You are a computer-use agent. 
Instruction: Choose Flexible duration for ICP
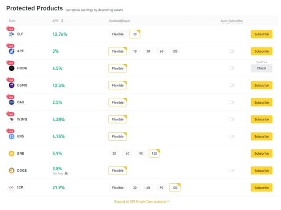[118, 188]
